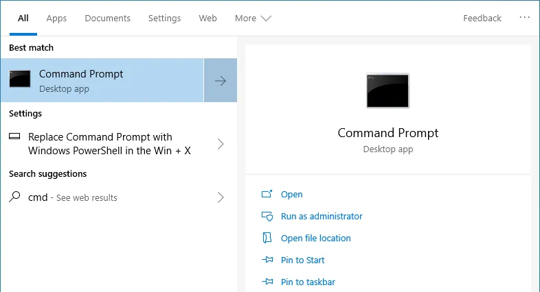
Task: Click the Pin to Start pin icon
Action: (267, 260)
